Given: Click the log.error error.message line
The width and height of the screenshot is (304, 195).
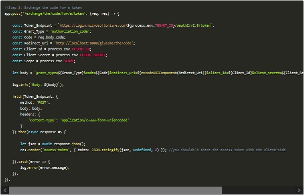Looking at the screenshot, I should coord(45,167).
